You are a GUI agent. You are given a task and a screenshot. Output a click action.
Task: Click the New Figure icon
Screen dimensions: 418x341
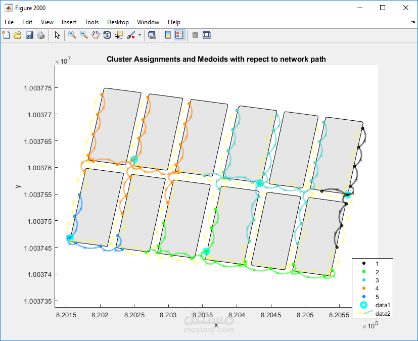point(6,35)
